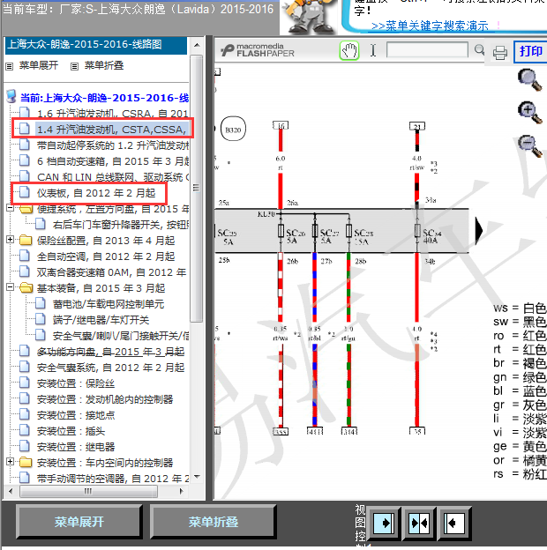Click the 菜单折叠 list icon at top
The height and width of the screenshot is (550, 547).
pos(74,66)
